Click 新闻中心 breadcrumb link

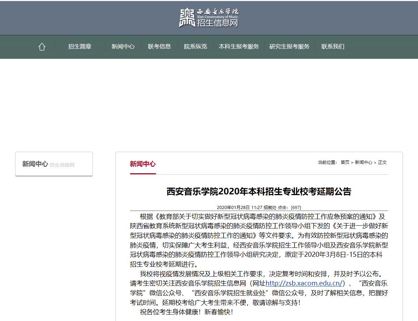click(x=364, y=162)
